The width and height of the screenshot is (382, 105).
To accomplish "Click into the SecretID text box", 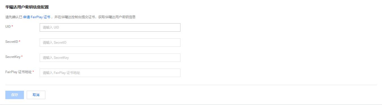I will coord(110,43).
